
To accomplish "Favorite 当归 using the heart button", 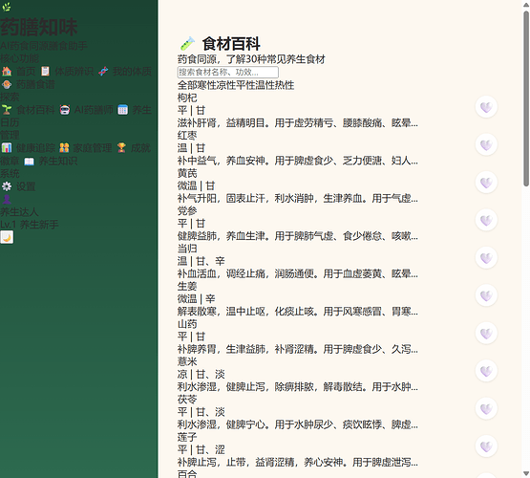I will [486, 258].
